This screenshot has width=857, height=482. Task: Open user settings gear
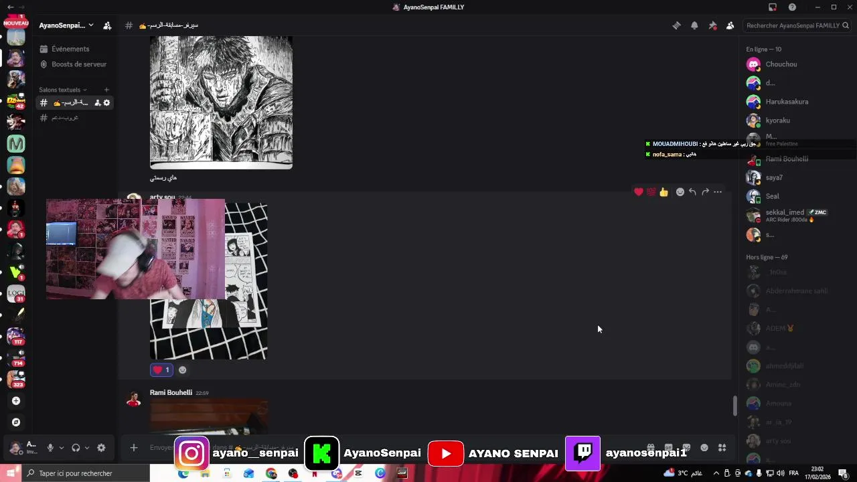101,448
